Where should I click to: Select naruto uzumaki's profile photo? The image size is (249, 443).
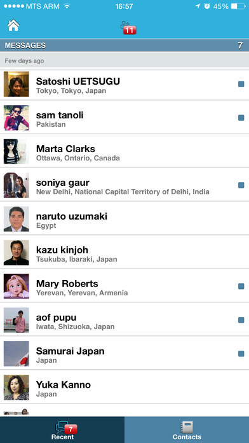[x=16, y=219]
